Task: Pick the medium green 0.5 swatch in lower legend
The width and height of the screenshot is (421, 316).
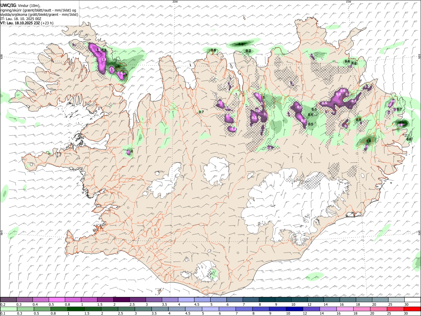Action: pyautogui.click(x=42, y=309)
